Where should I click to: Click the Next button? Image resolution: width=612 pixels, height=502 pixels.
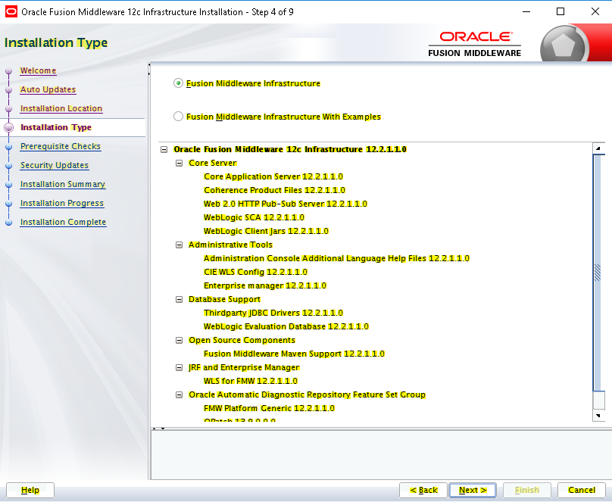tap(473, 491)
